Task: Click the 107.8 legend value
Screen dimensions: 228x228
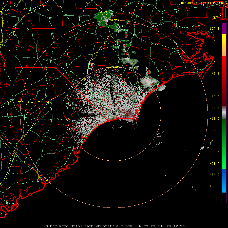Action: click(215, 28)
